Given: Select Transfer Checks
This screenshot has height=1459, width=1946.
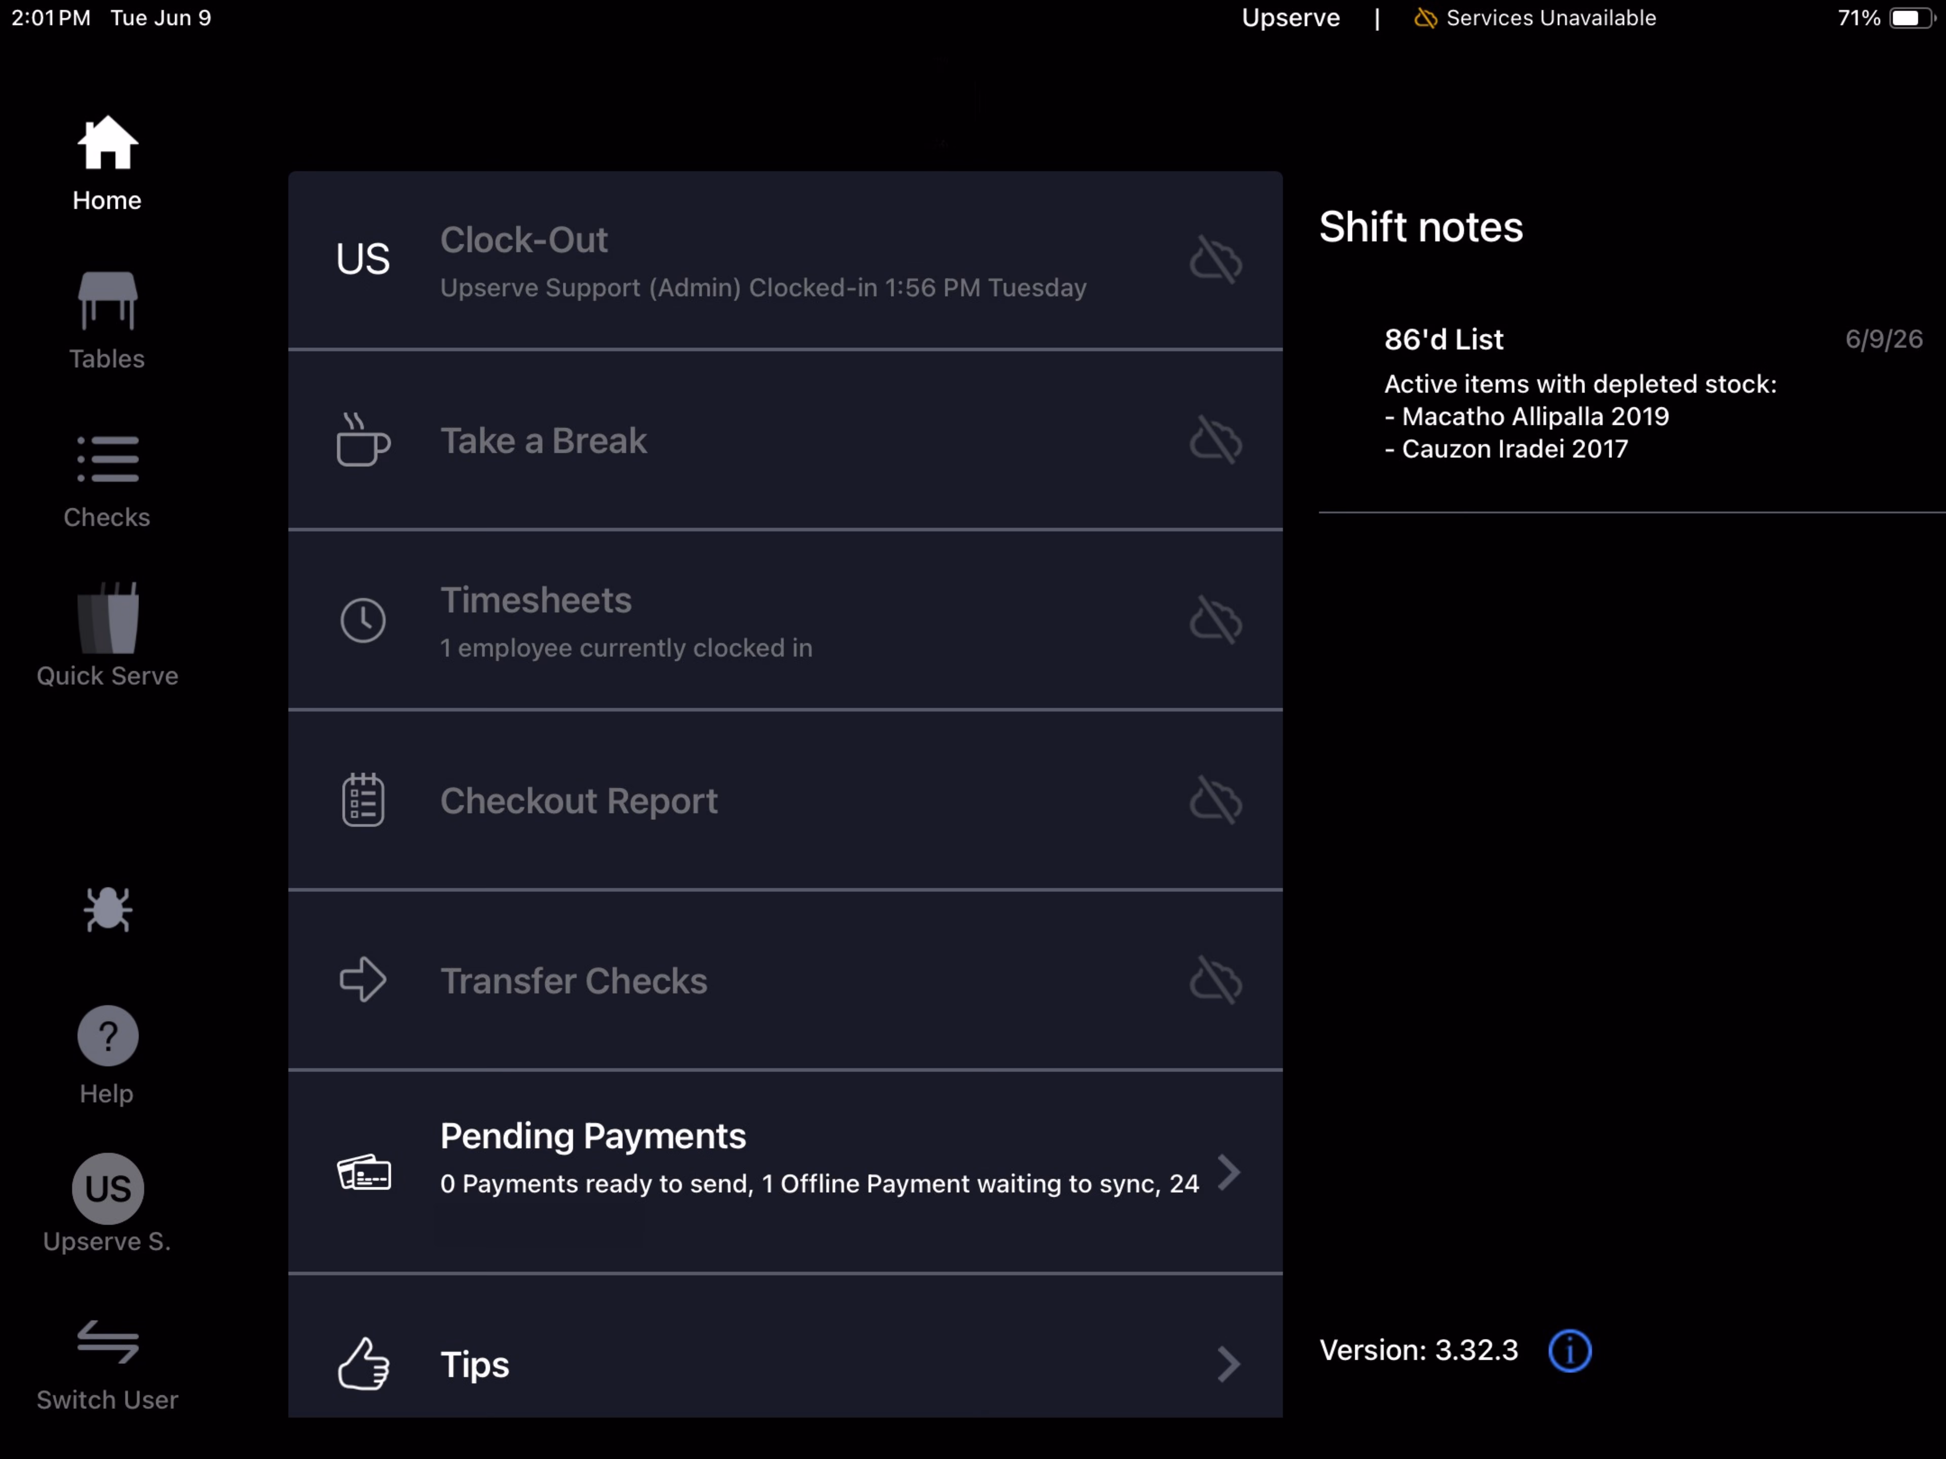Looking at the screenshot, I should pos(785,981).
